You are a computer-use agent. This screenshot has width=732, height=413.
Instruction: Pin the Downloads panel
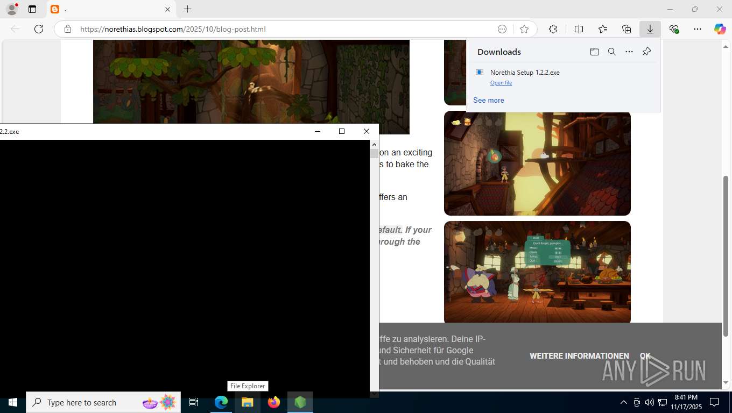click(646, 52)
